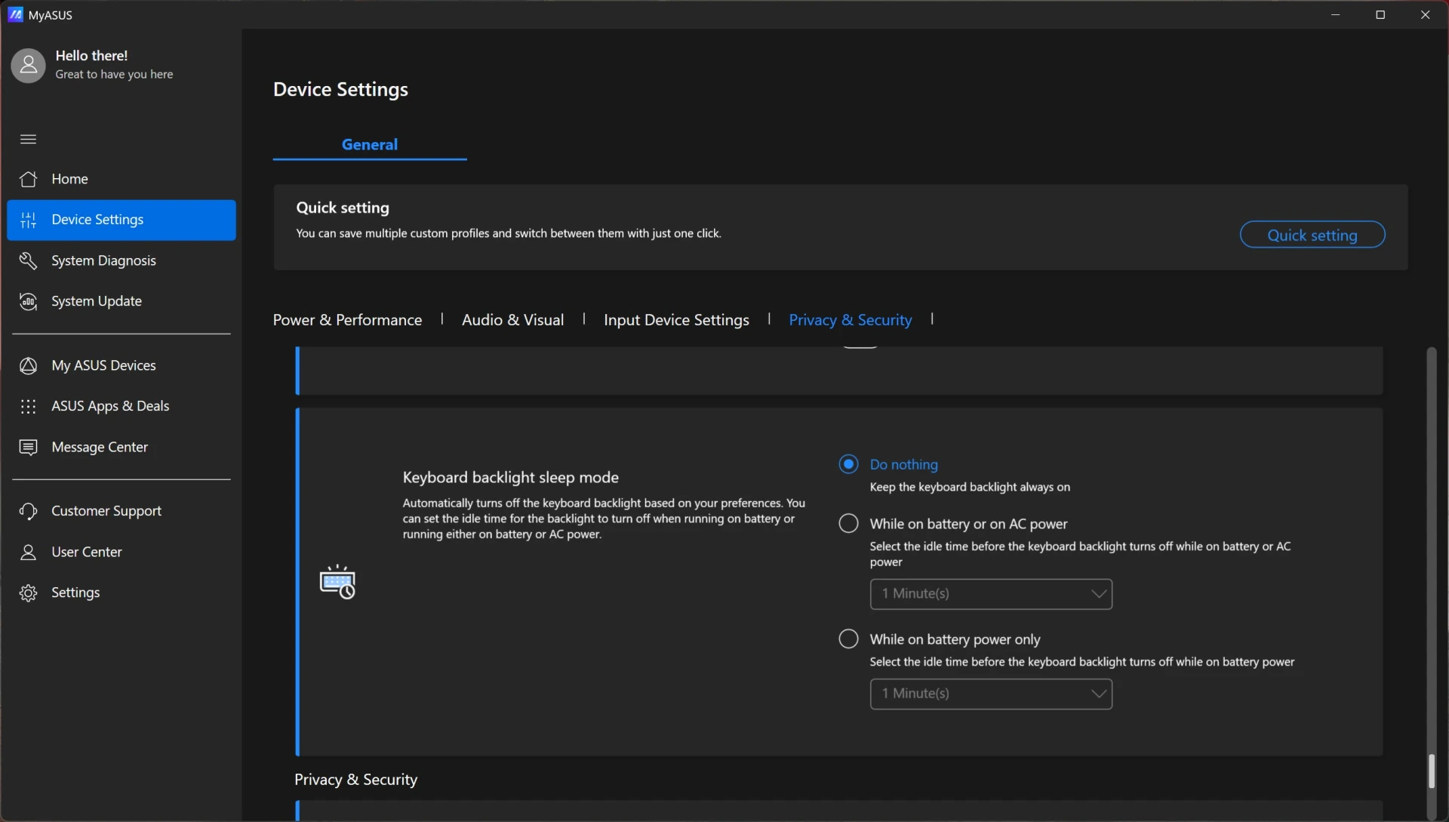Click the Home house icon
1449x822 pixels.
(x=28, y=179)
